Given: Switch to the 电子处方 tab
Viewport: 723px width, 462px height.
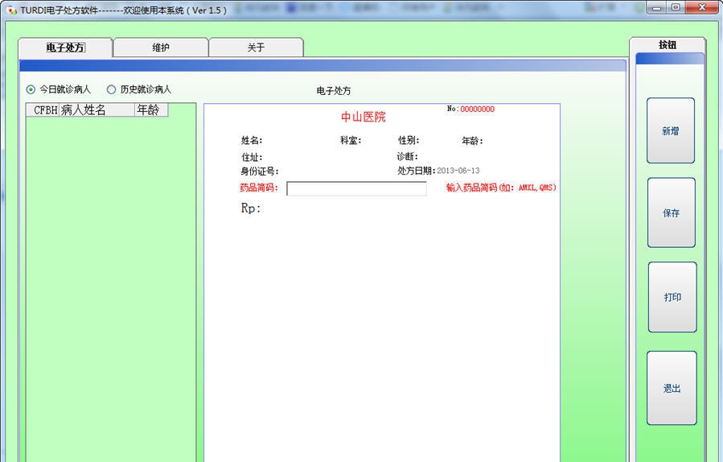Looking at the screenshot, I should tap(65, 47).
